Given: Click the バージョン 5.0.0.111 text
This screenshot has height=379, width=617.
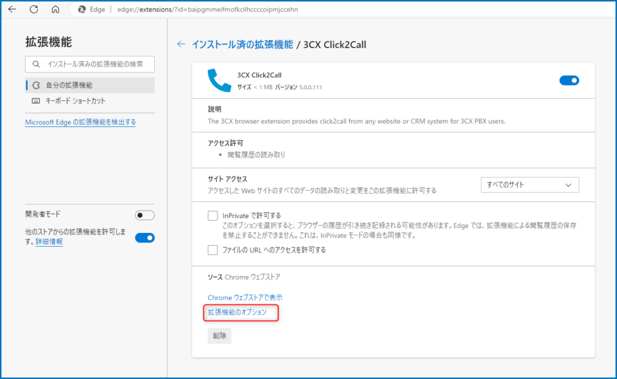Looking at the screenshot, I should click(x=298, y=87).
